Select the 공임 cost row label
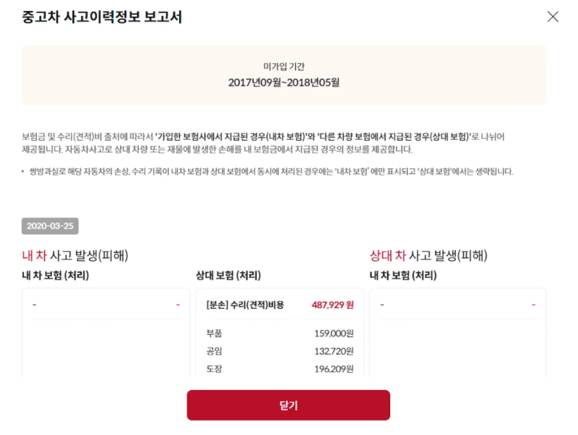Screen dimensions: 578x435 (x=215, y=352)
